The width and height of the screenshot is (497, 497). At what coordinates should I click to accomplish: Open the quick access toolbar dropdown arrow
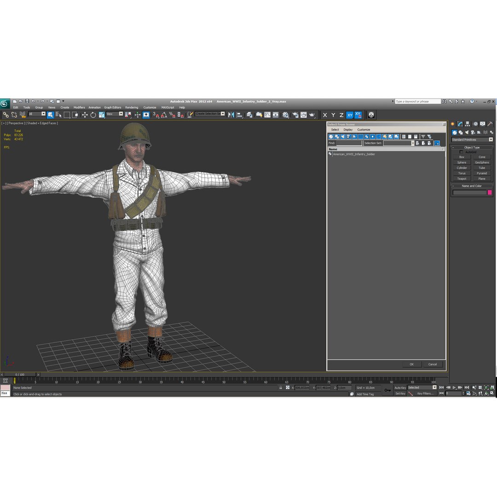[63, 101]
